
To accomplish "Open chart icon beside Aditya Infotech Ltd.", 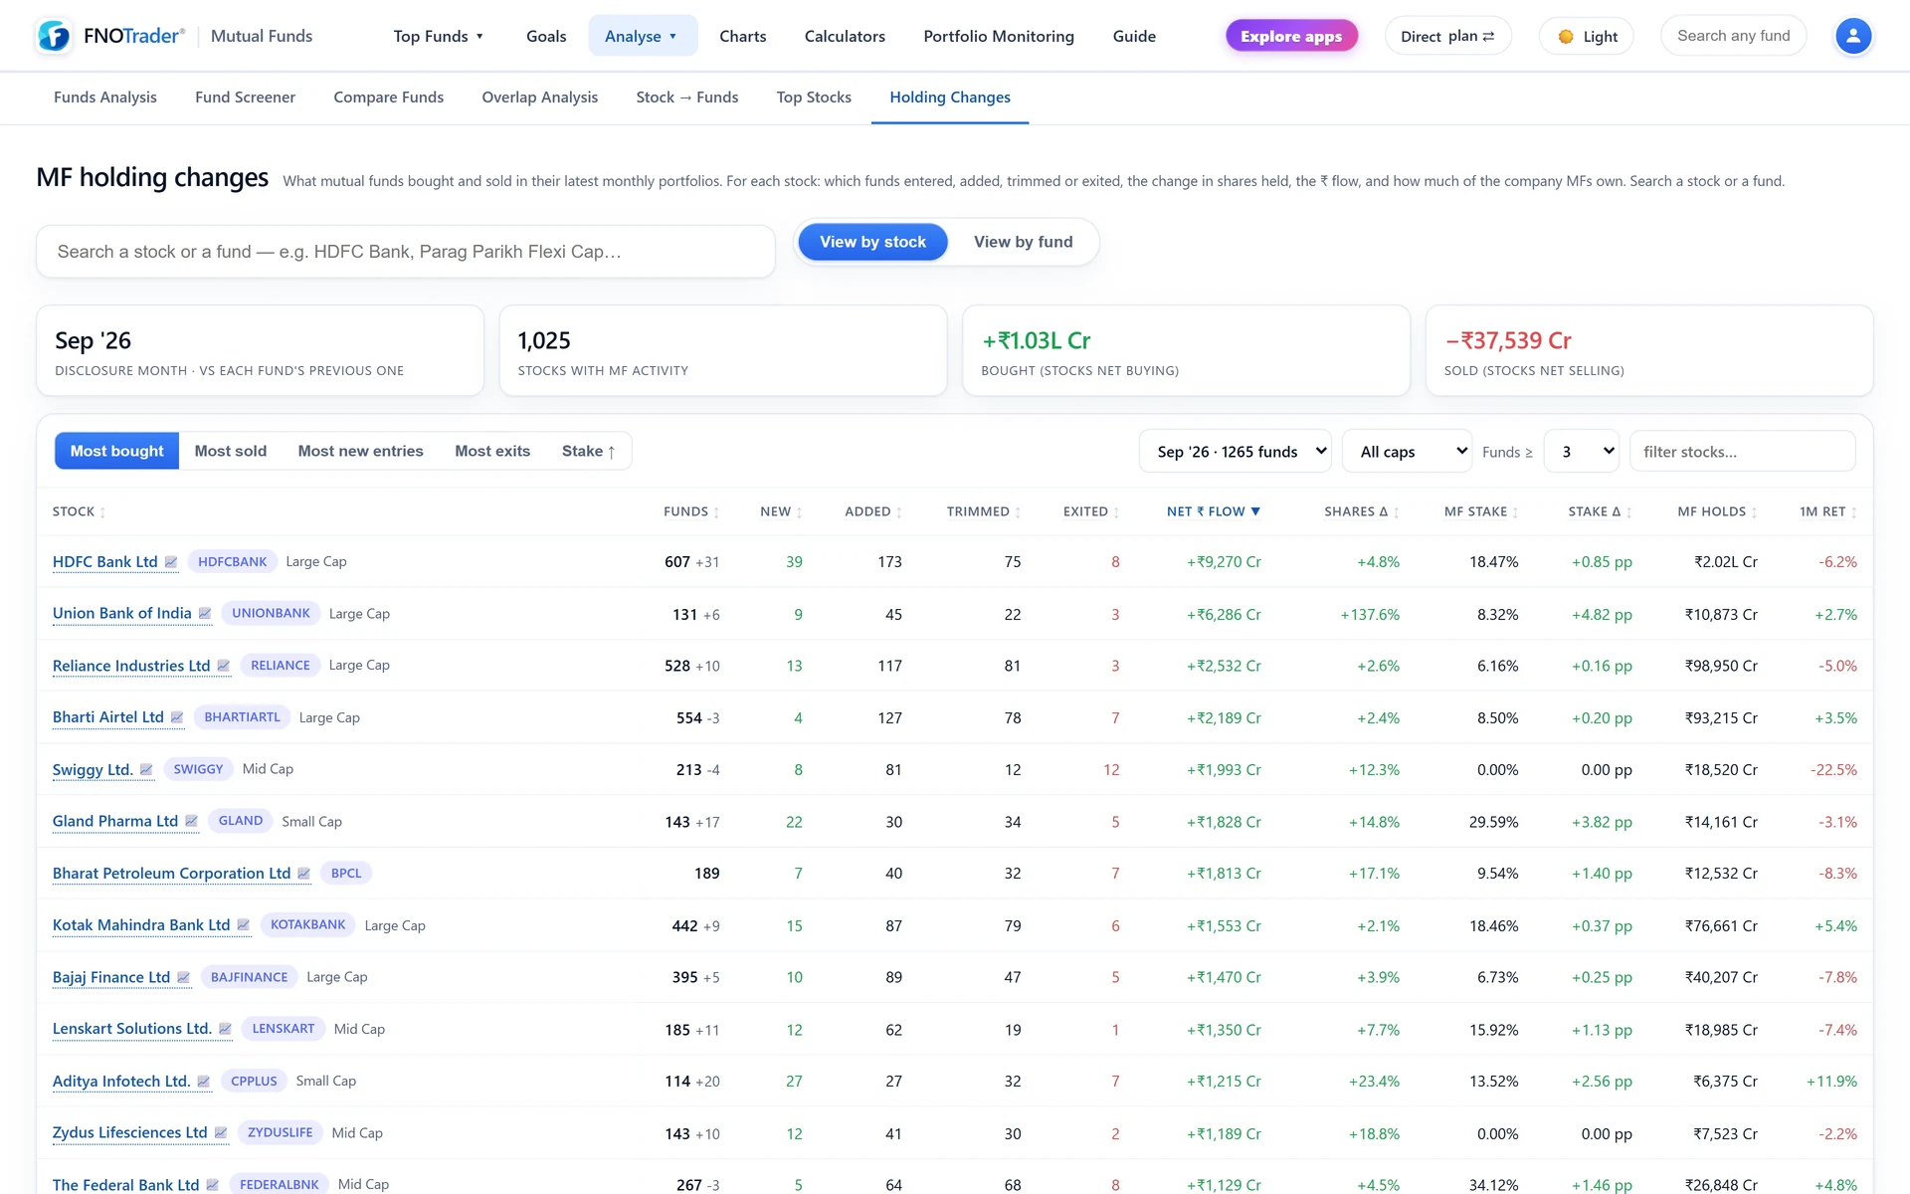I will (204, 1082).
